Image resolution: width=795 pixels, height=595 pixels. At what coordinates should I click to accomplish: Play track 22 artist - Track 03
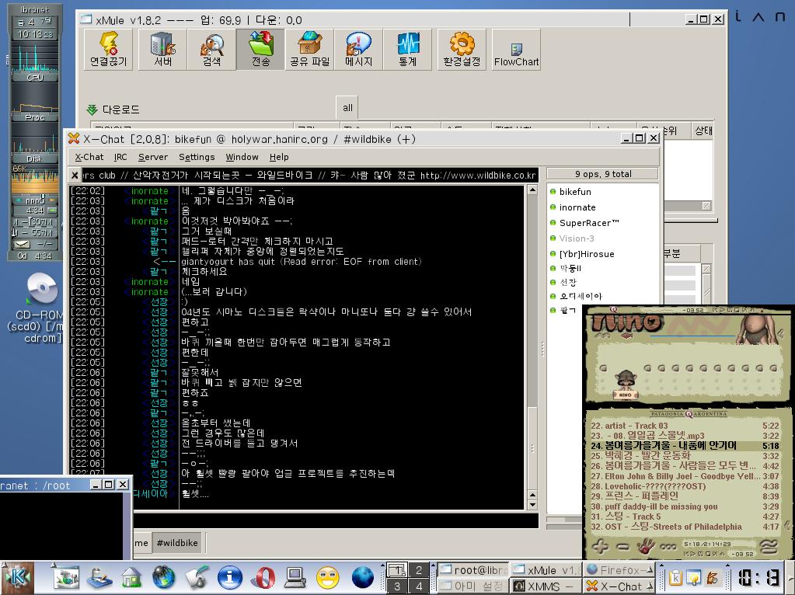pyautogui.click(x=684, y=426)
